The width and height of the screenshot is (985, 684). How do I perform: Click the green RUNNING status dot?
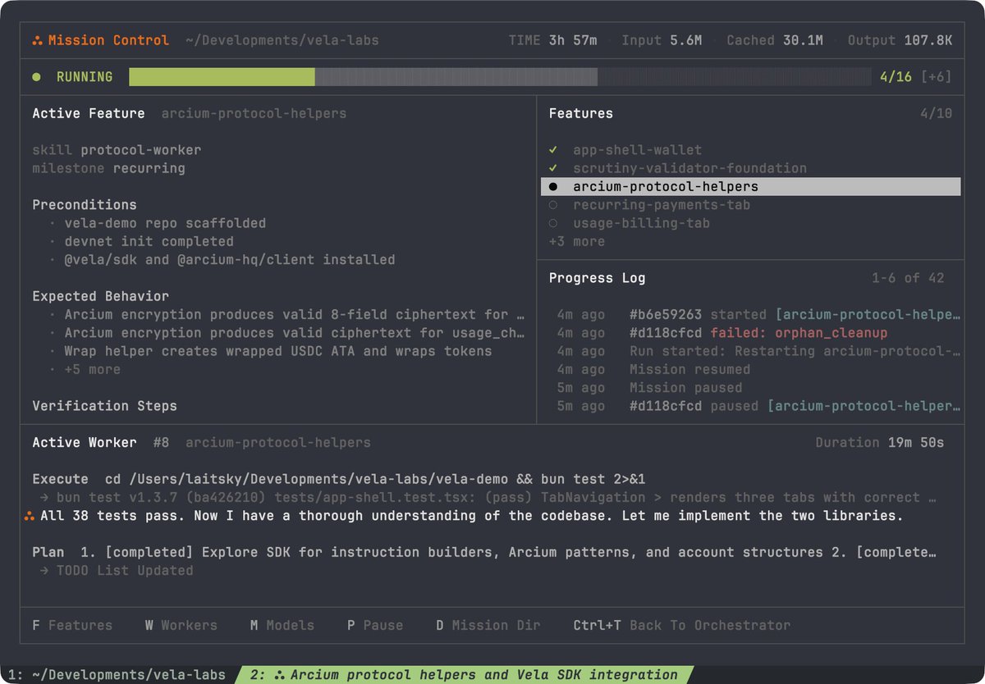(x=36, y=77)
